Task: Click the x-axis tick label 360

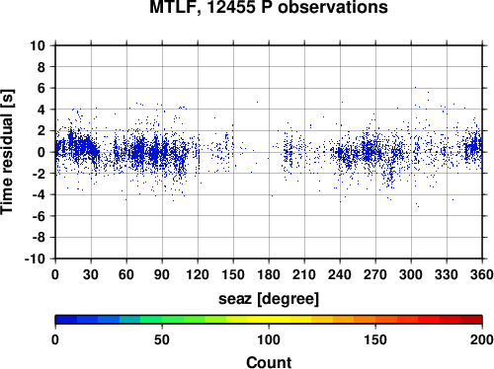Action: click(482, 274)
